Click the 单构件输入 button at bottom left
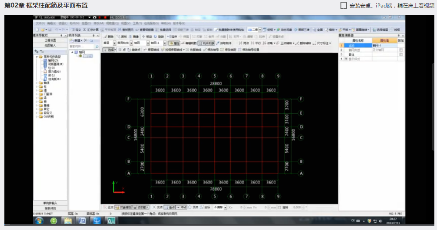 pos(50,203)
